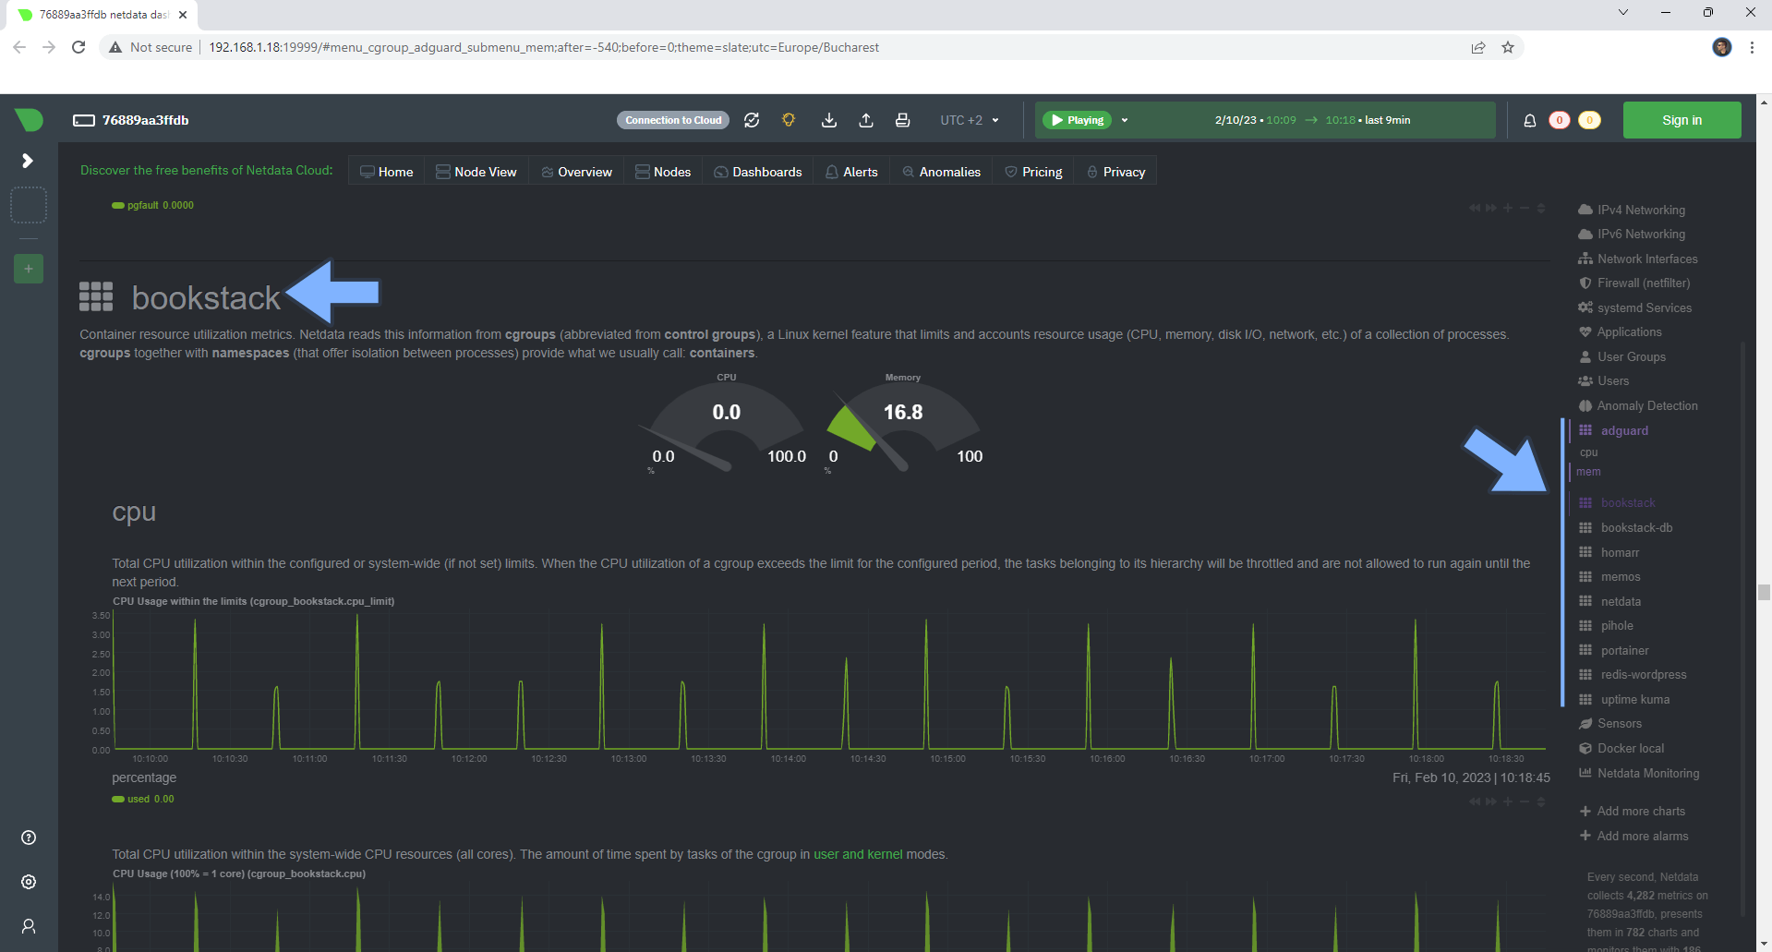Click the print dashboard icon
This screenshot has height=952, width=1772.
tap(903, 120)
